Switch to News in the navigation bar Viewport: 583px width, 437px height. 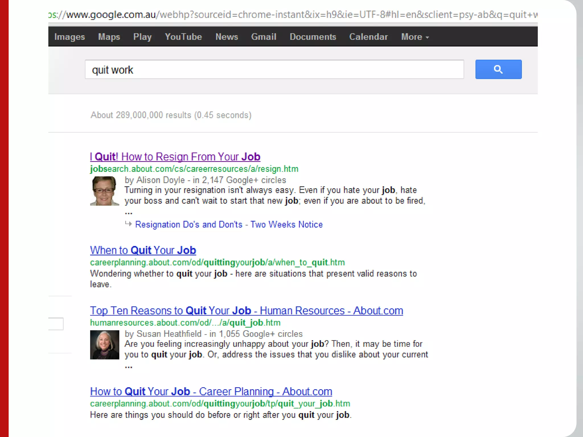click(x=227, y=37)
